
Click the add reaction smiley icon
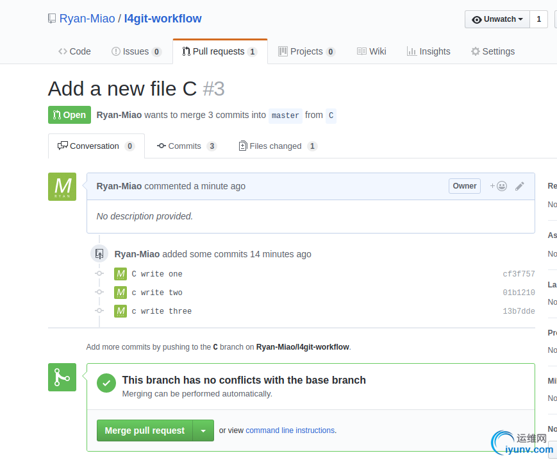pyautogui.click(x=499, y=186)
